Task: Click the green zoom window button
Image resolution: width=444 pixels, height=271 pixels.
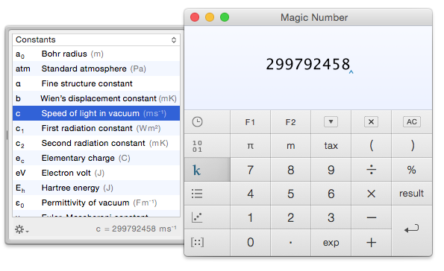Action: pos(225,17)
